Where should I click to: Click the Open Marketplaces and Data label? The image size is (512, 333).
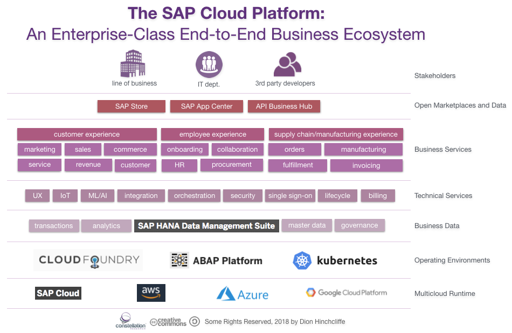tap(460, 105)
